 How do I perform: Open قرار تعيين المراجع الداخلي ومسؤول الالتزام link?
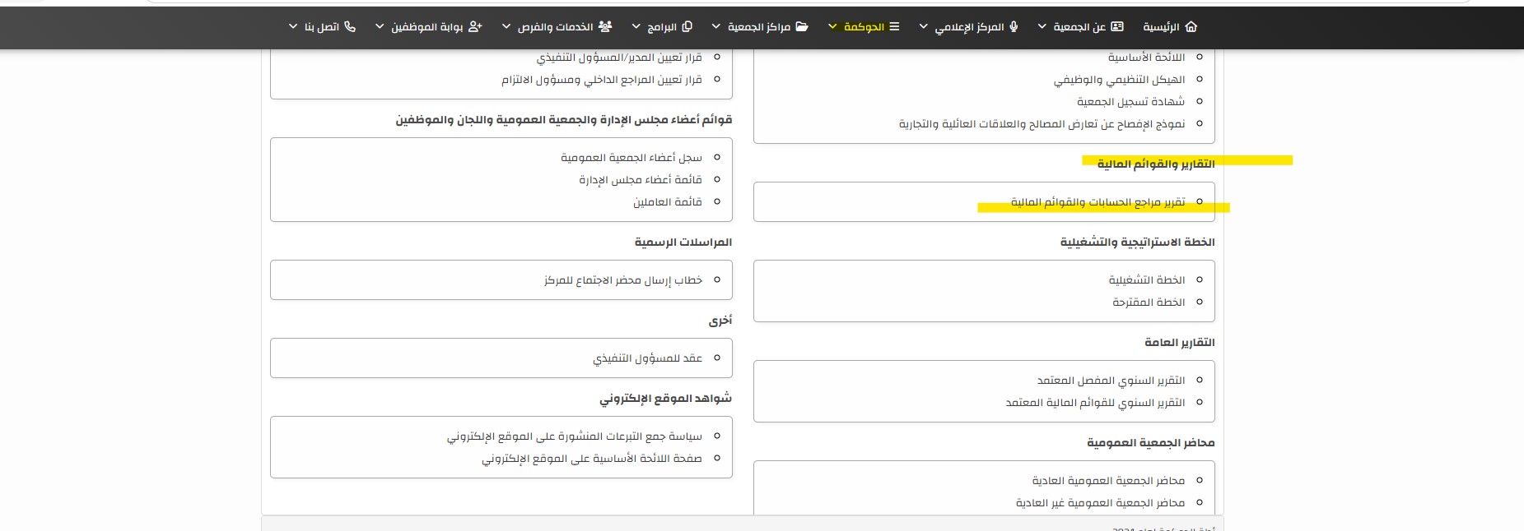click(x=602, y=80)
